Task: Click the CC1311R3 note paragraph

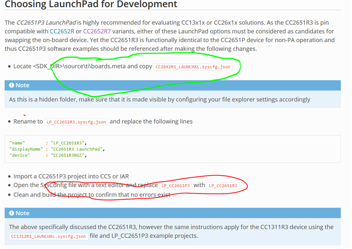Action: tap(171, 231)
